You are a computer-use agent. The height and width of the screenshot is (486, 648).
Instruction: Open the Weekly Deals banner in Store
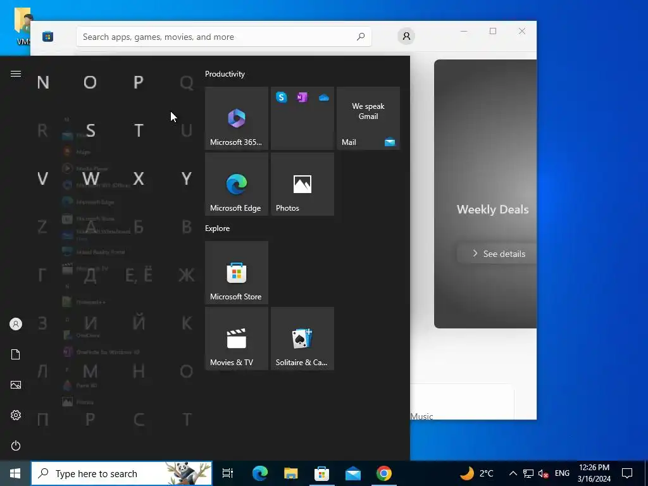(485, 194)
